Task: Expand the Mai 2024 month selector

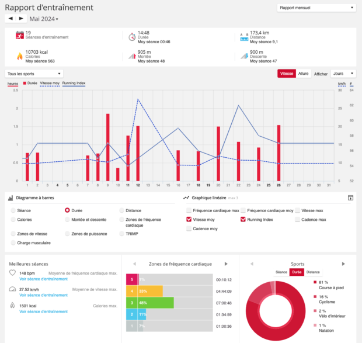Action: 44,19
